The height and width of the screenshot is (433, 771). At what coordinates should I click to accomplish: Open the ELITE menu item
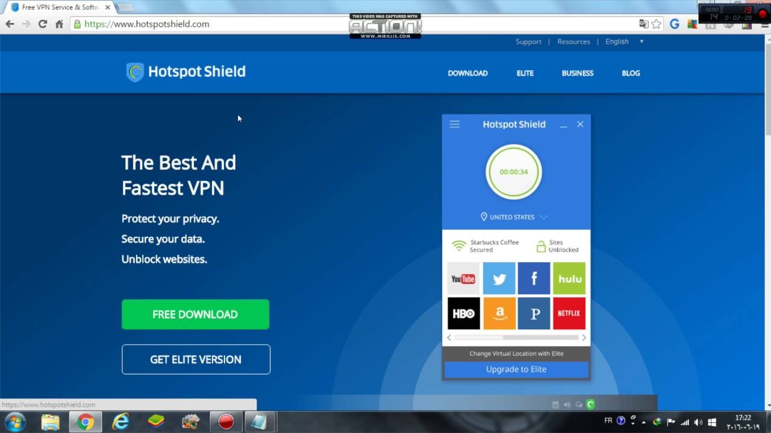click(x=525, y=73)
